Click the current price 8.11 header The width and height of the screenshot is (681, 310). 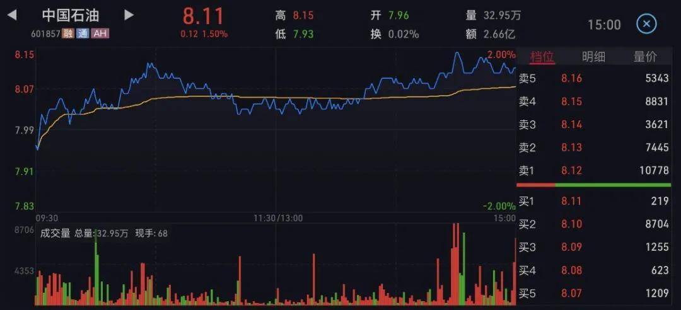(203, 16)
